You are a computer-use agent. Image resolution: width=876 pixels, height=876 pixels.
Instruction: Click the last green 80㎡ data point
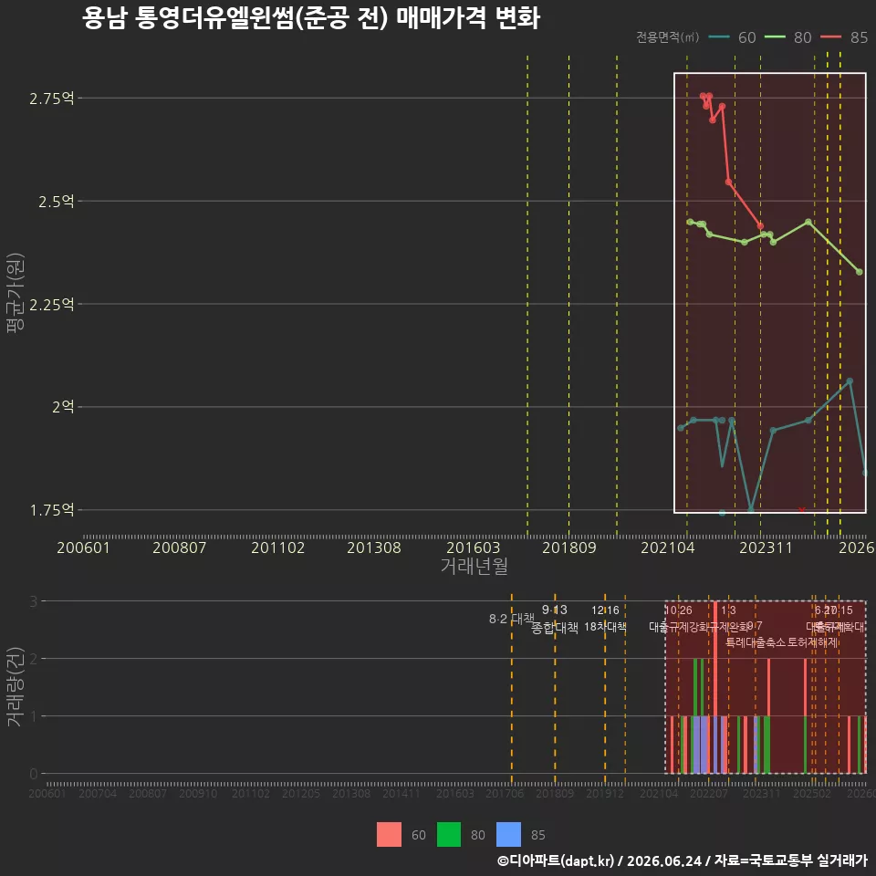pos(860,272)
